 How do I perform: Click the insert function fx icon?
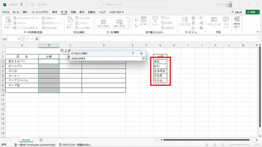click(37, 39)
